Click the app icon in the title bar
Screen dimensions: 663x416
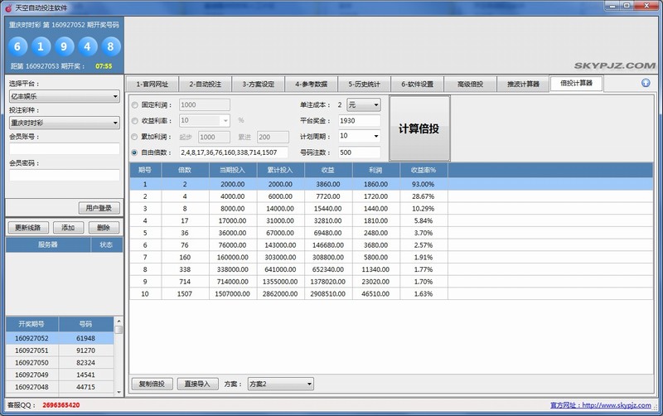7,7
